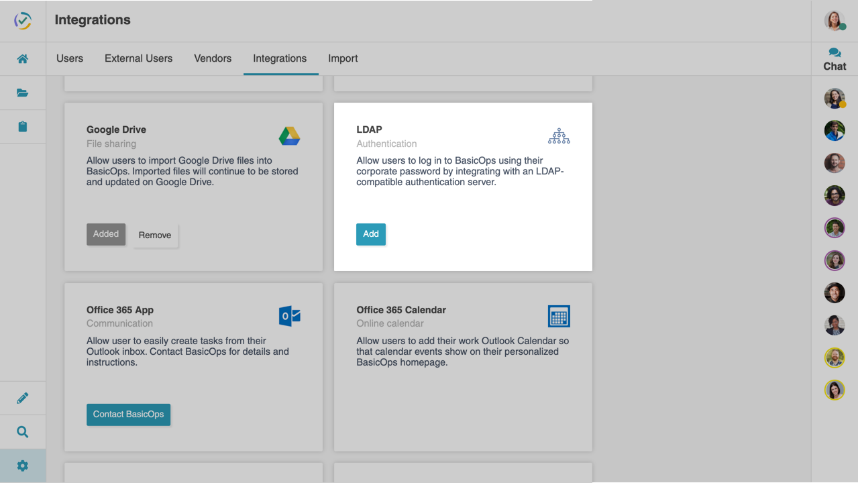Add the LDAP integration
The width and height of the screenshot is (858, 483).
pos(371,234)
